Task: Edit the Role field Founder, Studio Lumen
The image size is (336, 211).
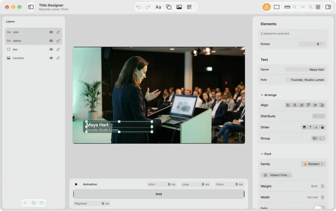Action: click(305, 80)
